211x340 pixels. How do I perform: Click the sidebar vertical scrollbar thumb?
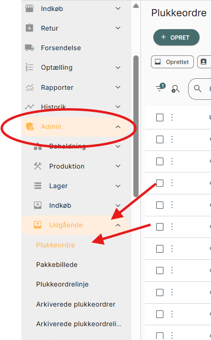(136, 127)
